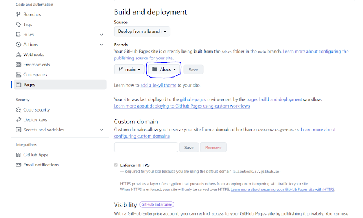Click the Rules icon in sidebar
Screen dimensions: 363x218
(18, 35)
